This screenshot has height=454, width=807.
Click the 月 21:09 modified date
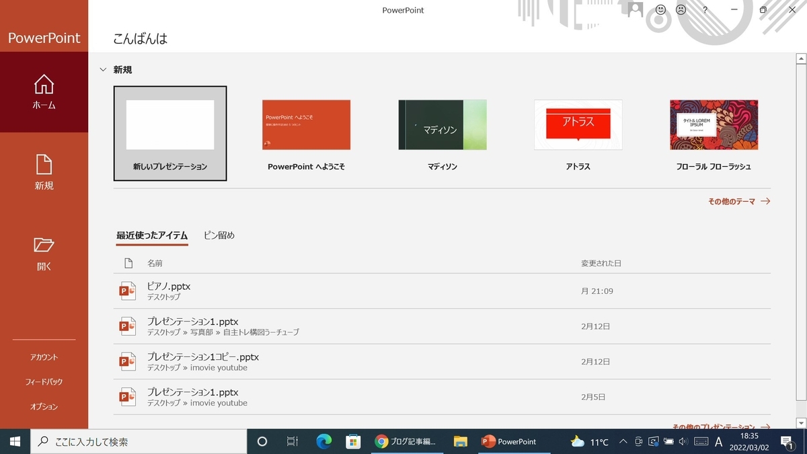pyautogui.click(x=597, y=291)
